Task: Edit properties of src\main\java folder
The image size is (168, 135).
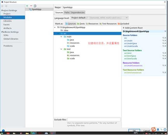Action: [x=163, y=43]
